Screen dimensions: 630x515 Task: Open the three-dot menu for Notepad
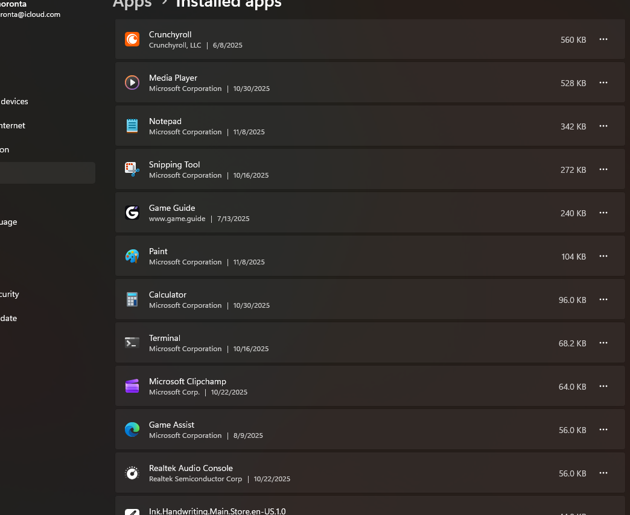(x=603, y=126)
